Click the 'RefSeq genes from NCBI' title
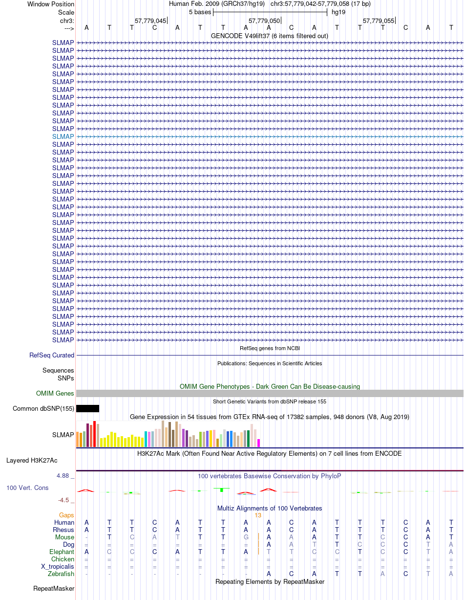Image resolution: width=464 pixels, height=600 pixels. (x=270, y=348)
